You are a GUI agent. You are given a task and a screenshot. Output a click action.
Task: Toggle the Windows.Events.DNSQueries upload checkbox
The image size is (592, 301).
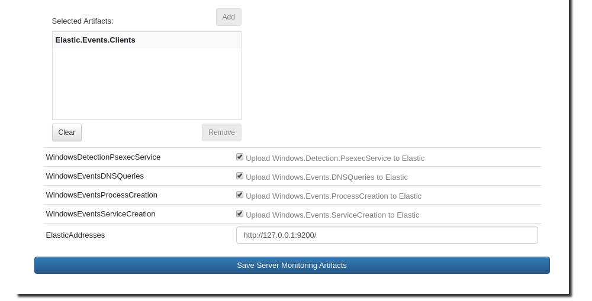click(x=240, y=176)
